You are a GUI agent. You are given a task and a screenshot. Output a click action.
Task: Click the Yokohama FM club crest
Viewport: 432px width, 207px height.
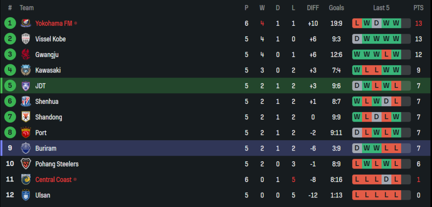[x=25, y=23]
